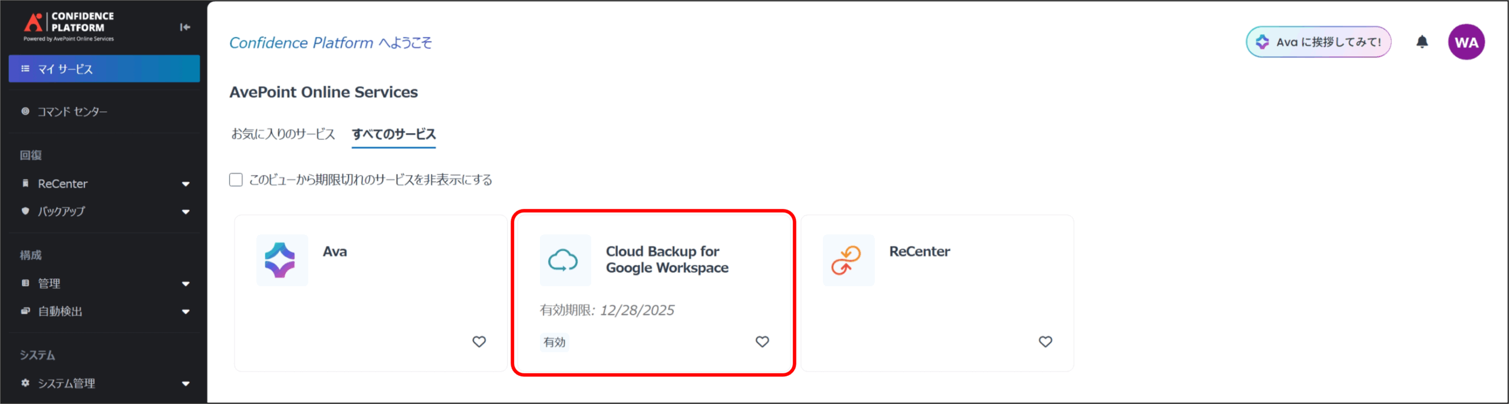
Task: Expand the 自動検出 sidebar menu
Action: pyautogui.click(x=186, y=312)
